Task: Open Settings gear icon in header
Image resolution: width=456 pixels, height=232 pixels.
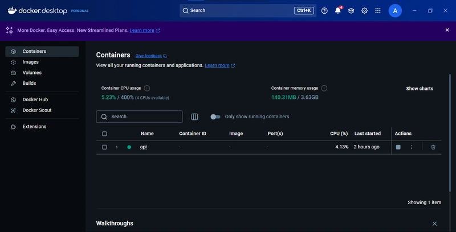Action: tap(365, 11)
